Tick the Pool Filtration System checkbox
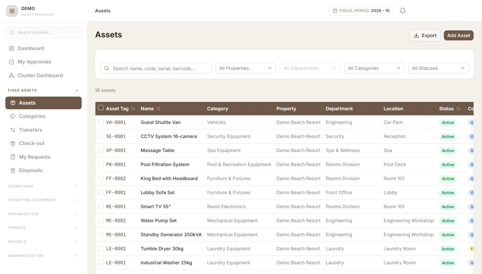Viewport: 482px width, 274px height. pyautogui.click(x=101, y=164)
